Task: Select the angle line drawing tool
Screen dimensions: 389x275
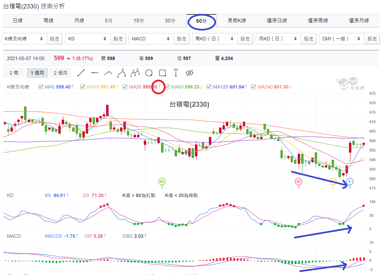Action: 108,73
